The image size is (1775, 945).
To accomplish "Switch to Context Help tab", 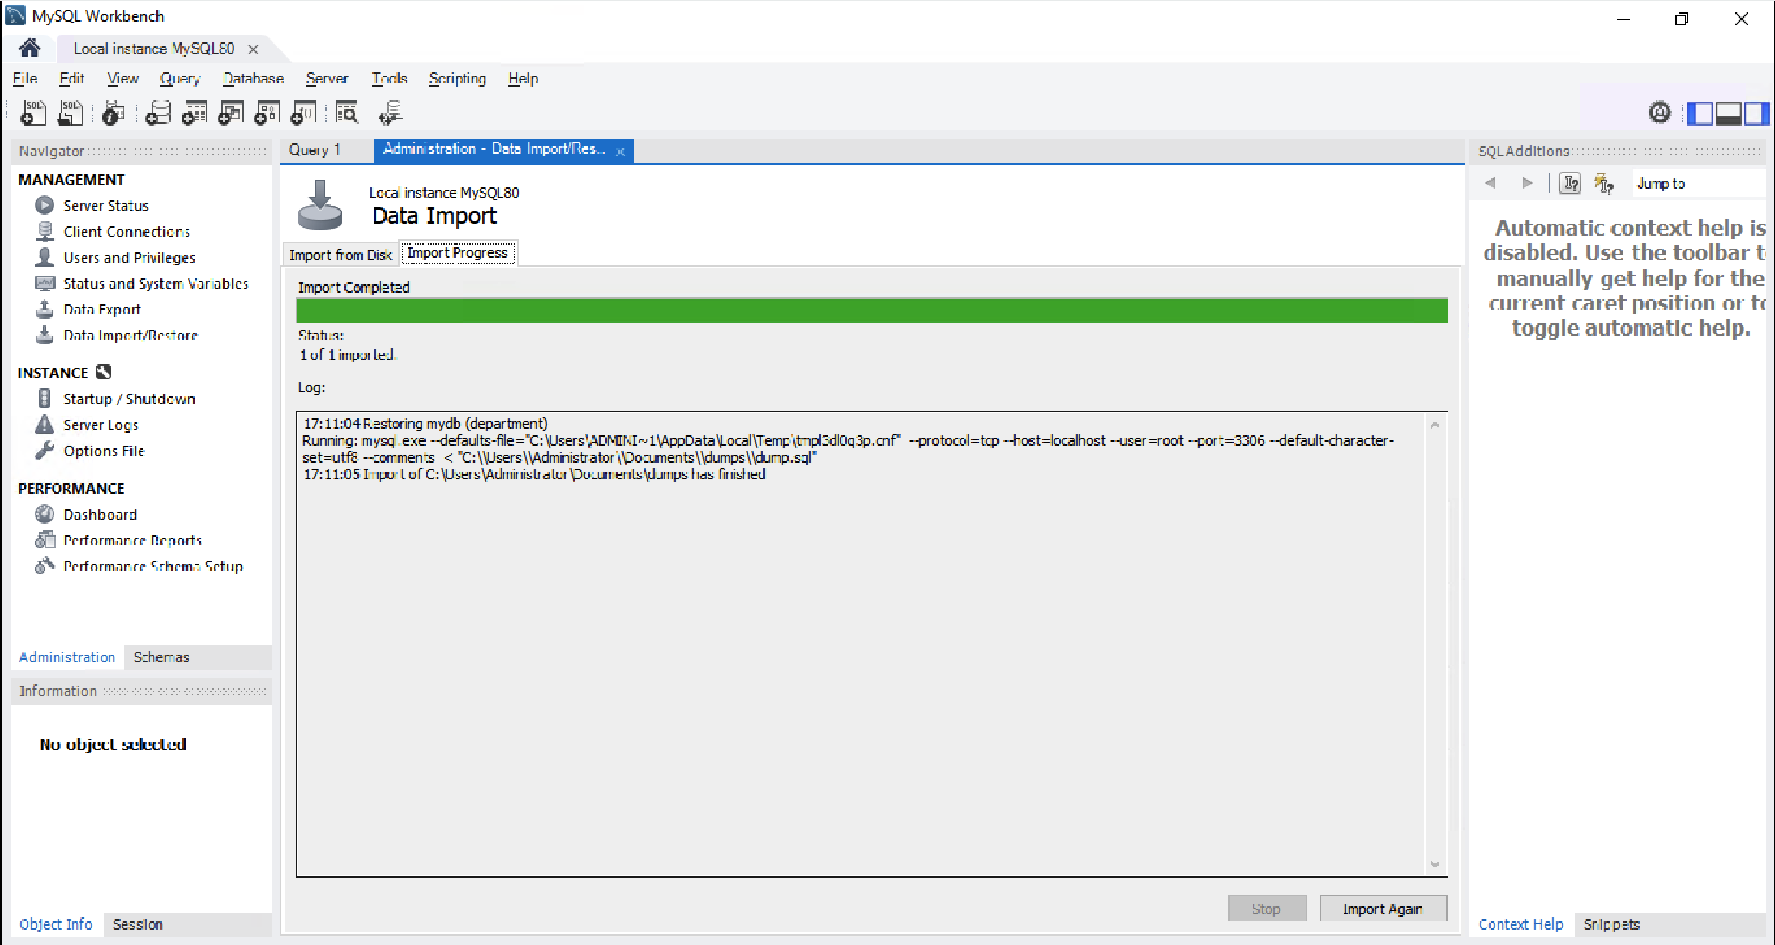I will click(x=1521, y=925).
